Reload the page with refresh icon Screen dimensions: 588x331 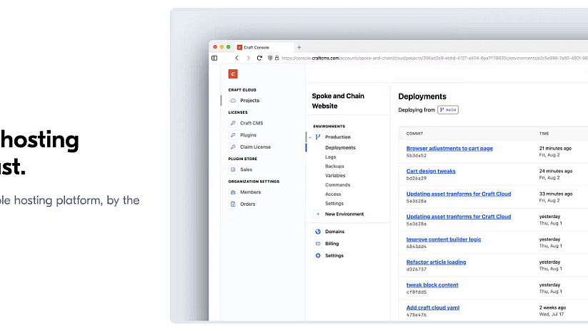pos(259,58)
